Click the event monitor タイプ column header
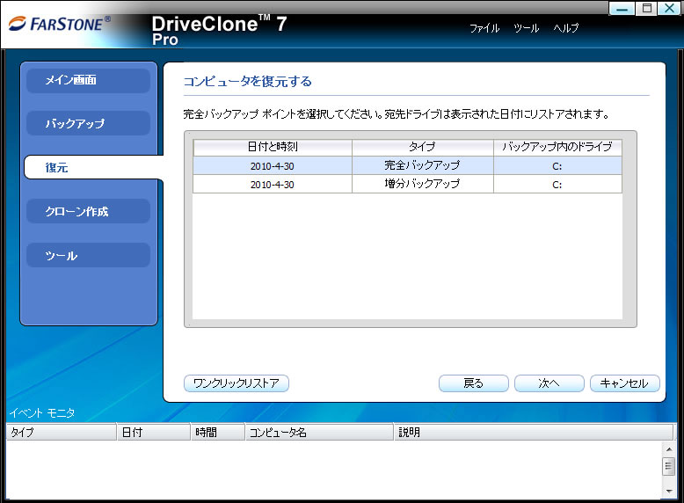 62,433
